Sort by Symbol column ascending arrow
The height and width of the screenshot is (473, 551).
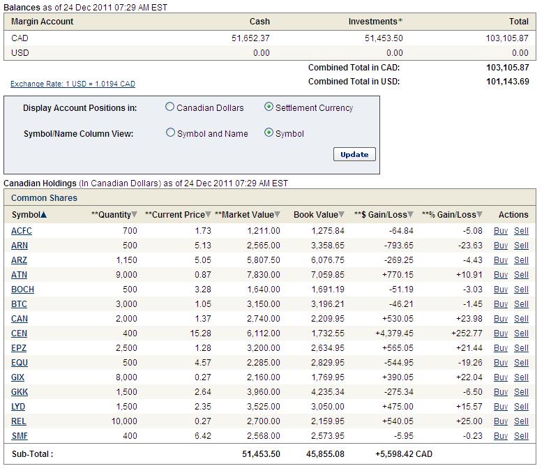(x=44, y=215)
